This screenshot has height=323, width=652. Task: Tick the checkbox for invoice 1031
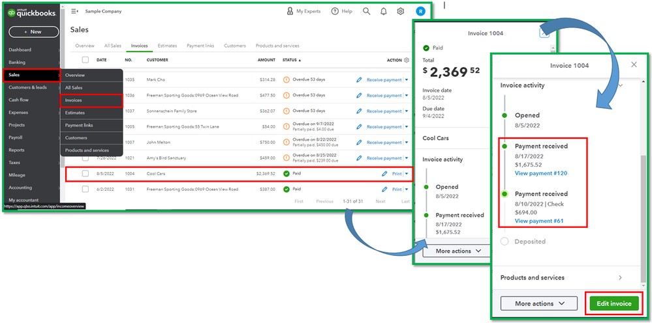click(x=85, y=189)
